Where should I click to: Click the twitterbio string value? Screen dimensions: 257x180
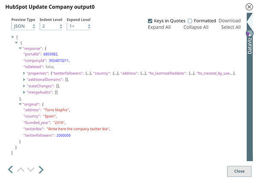click(x=78, y=129)
